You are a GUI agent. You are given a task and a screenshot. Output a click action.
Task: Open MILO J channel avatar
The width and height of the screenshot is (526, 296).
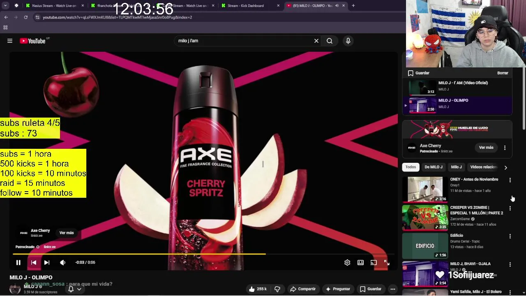pos(15,289)
